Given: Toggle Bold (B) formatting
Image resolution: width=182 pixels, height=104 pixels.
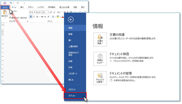Looking at the screenshot, I should click(31, 16).
